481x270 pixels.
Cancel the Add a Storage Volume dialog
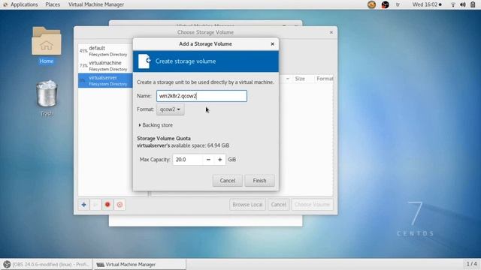click(x=227, y=181)
